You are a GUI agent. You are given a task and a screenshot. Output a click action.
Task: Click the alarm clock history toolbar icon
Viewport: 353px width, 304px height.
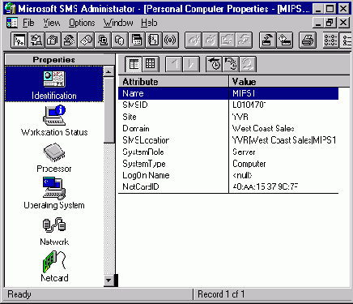tap(215, 64)
